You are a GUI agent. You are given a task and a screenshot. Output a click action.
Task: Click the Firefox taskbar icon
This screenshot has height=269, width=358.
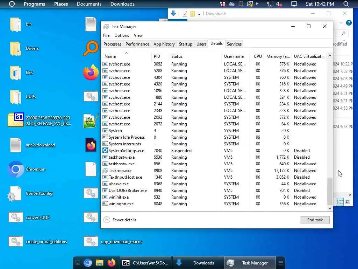point(112,263)
